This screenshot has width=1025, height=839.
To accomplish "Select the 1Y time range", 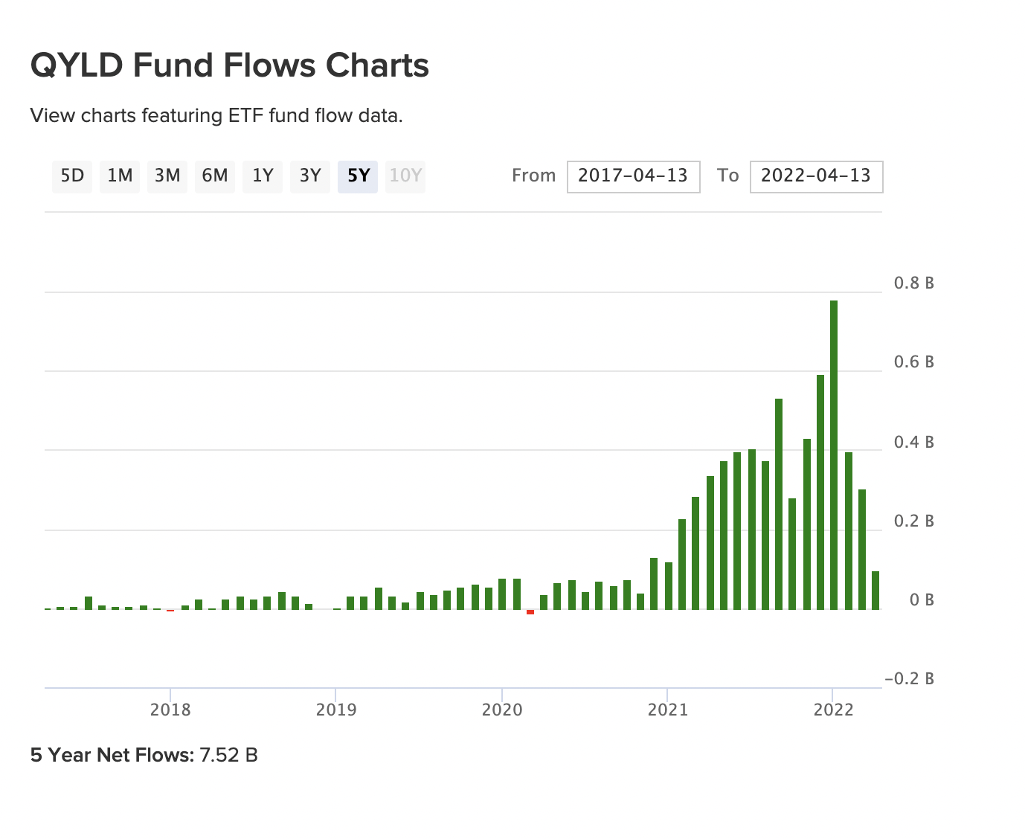I will 263,176.
